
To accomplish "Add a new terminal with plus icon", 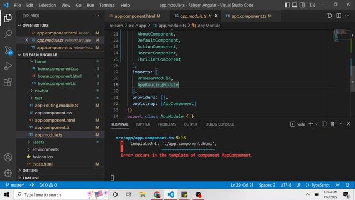I will pos(311,124).
